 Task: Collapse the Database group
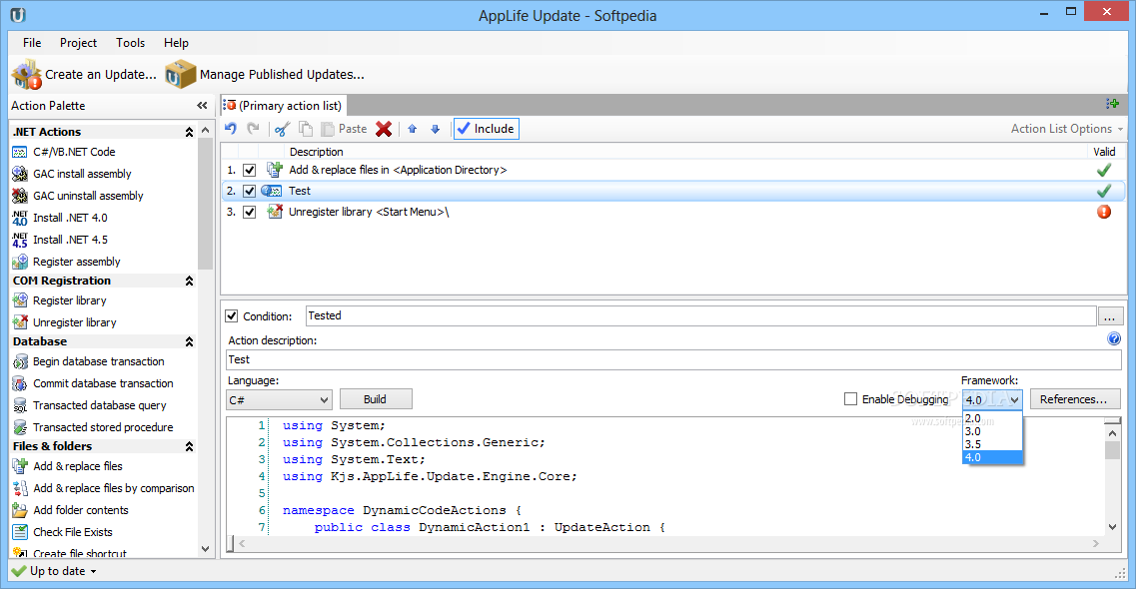[189, 341]
